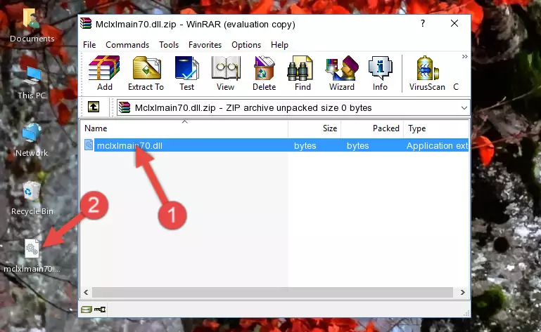Select the Network desktop icon
Viewport: 541px width, 332px height.
point(32,140)
